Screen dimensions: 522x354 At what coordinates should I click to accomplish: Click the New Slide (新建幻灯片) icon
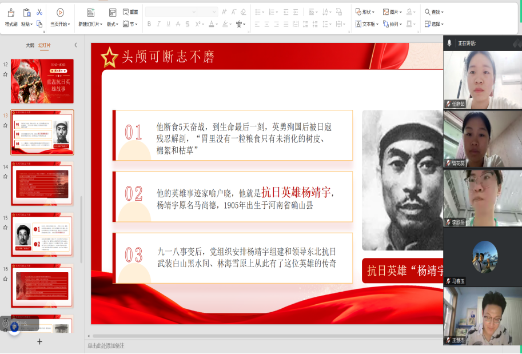(91, 13)
